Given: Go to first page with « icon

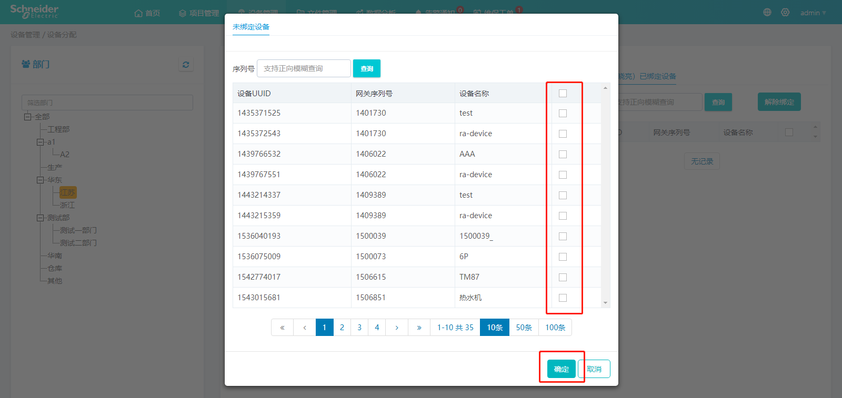Looking at the screenshot, I should point(283,328).
